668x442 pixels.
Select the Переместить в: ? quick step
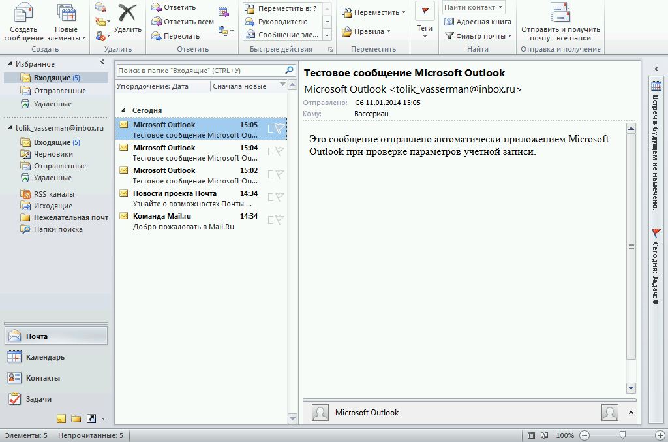click(281, 8)
